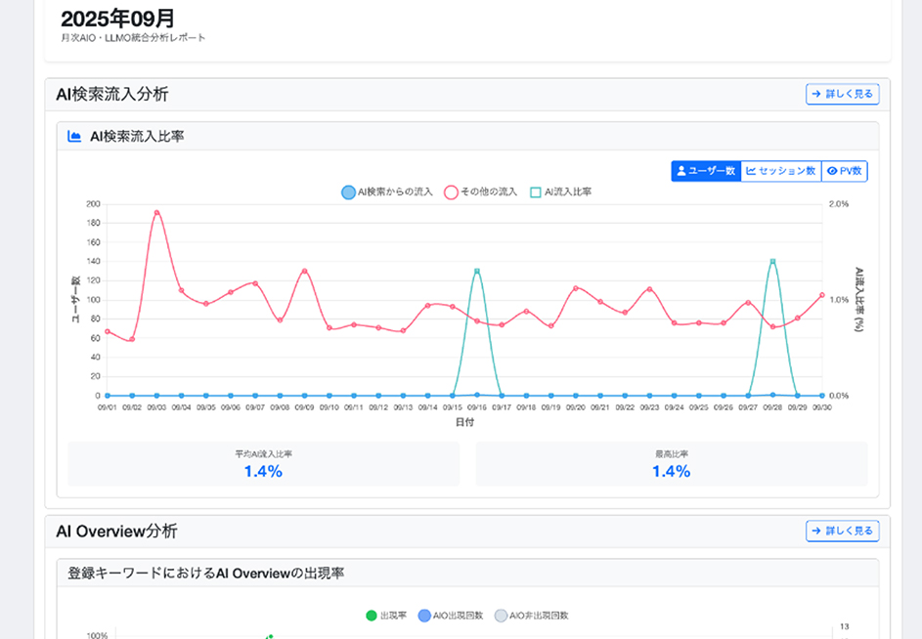Click the eye icon on the PV数 button
Screen dimensions: 922x639
834,171
